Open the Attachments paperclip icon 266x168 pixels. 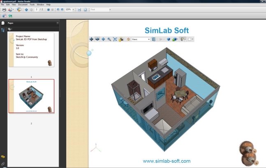coord(3,164)
